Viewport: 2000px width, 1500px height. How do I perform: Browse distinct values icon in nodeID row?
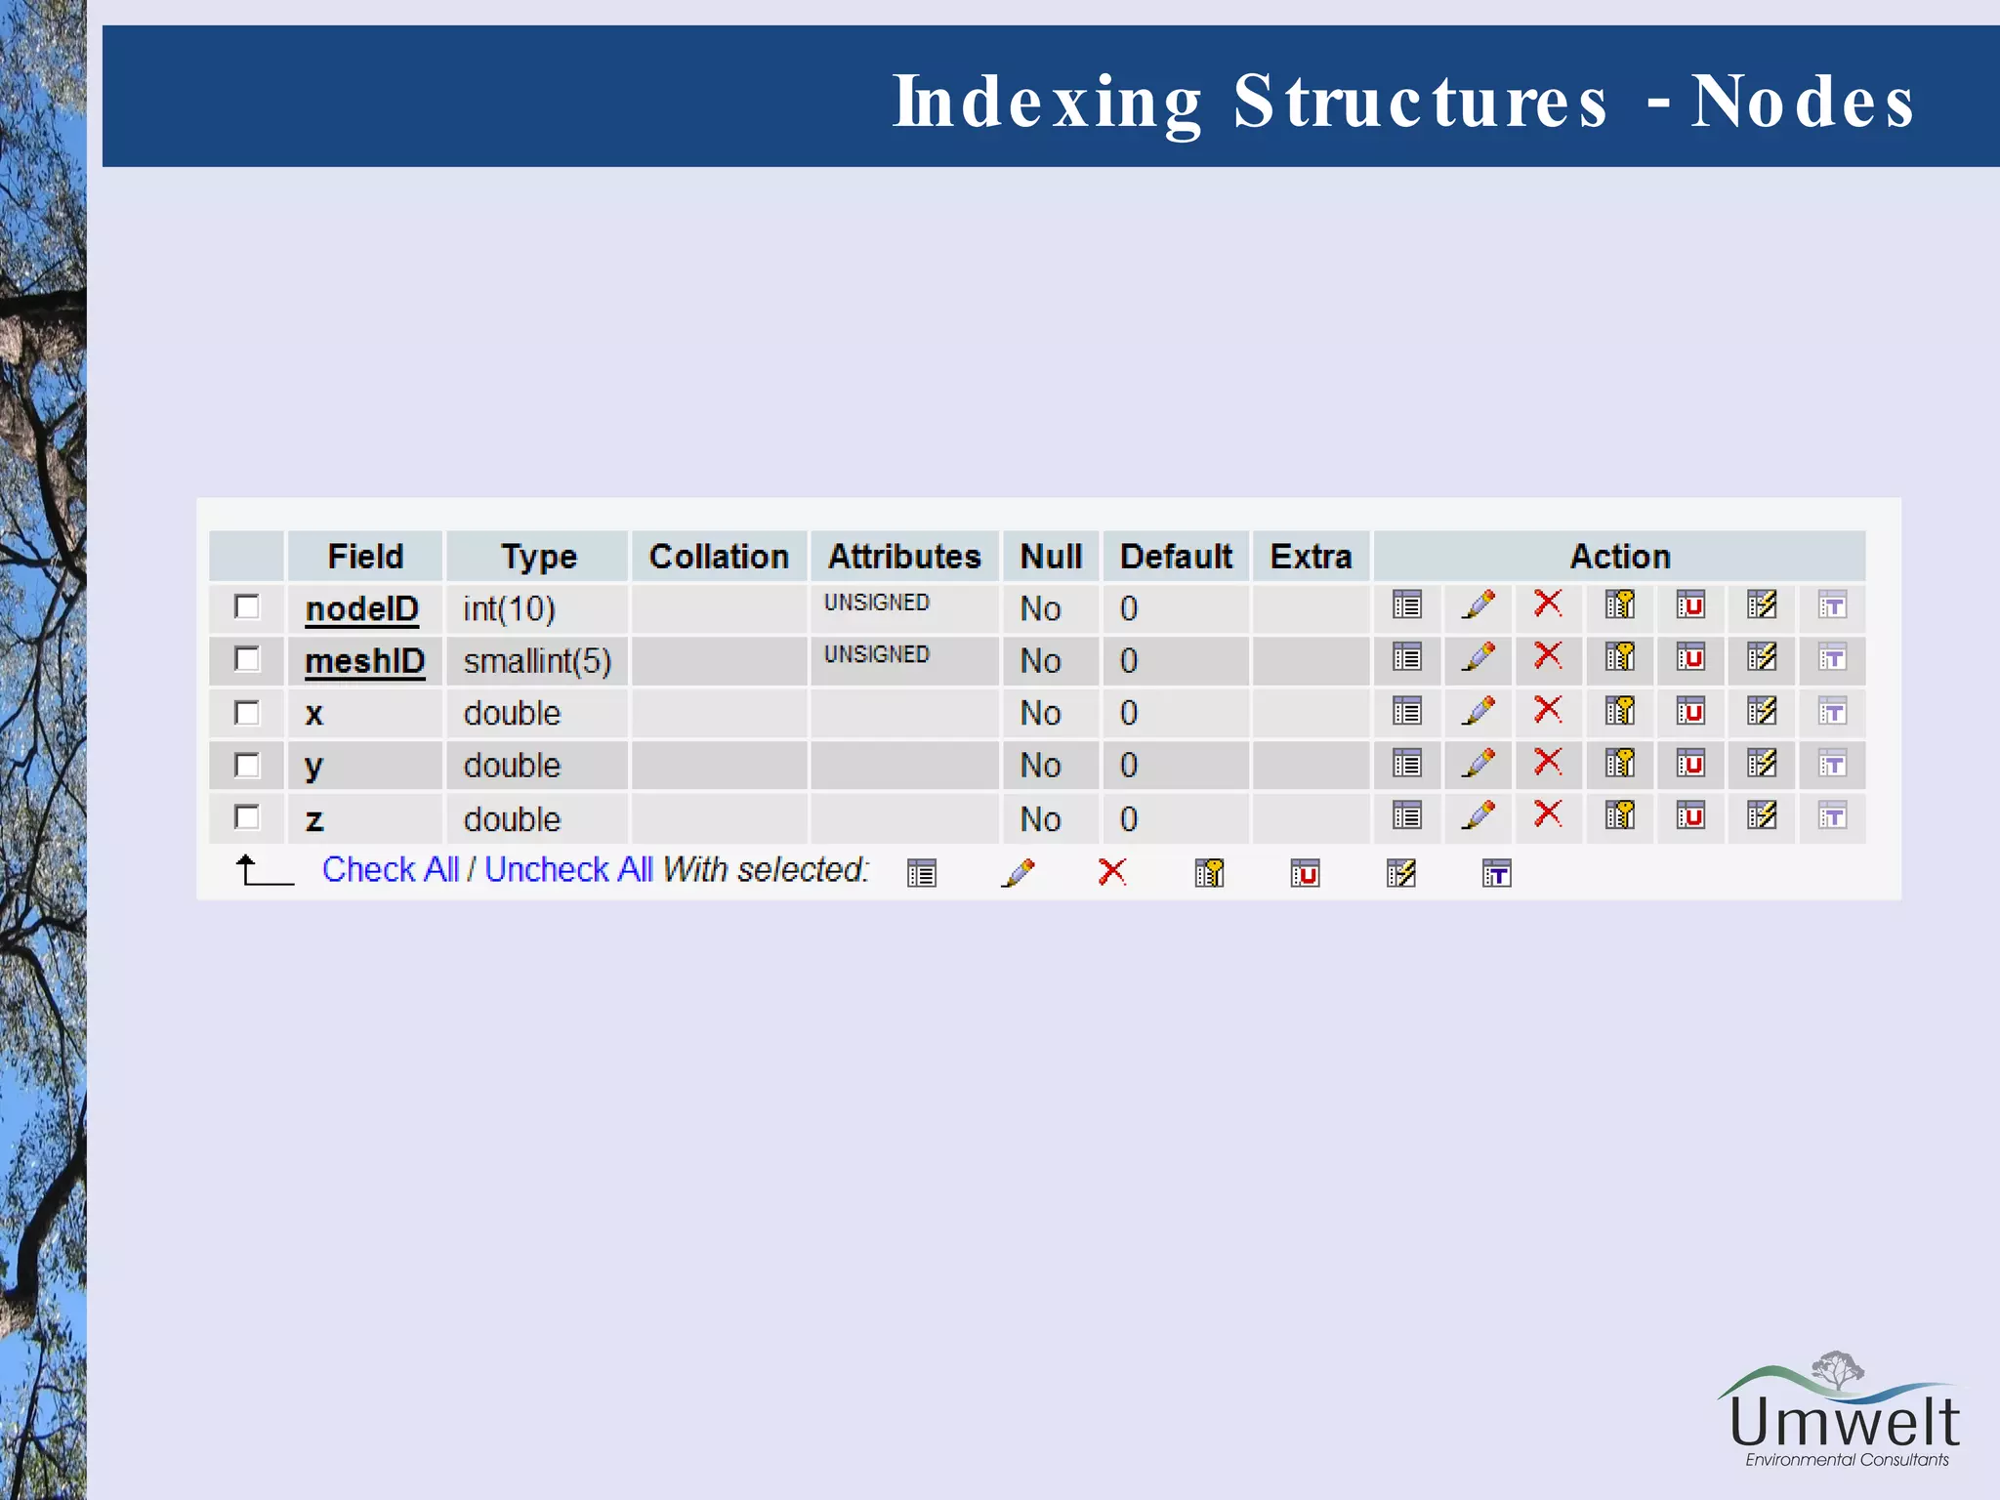pos(1407,605)
